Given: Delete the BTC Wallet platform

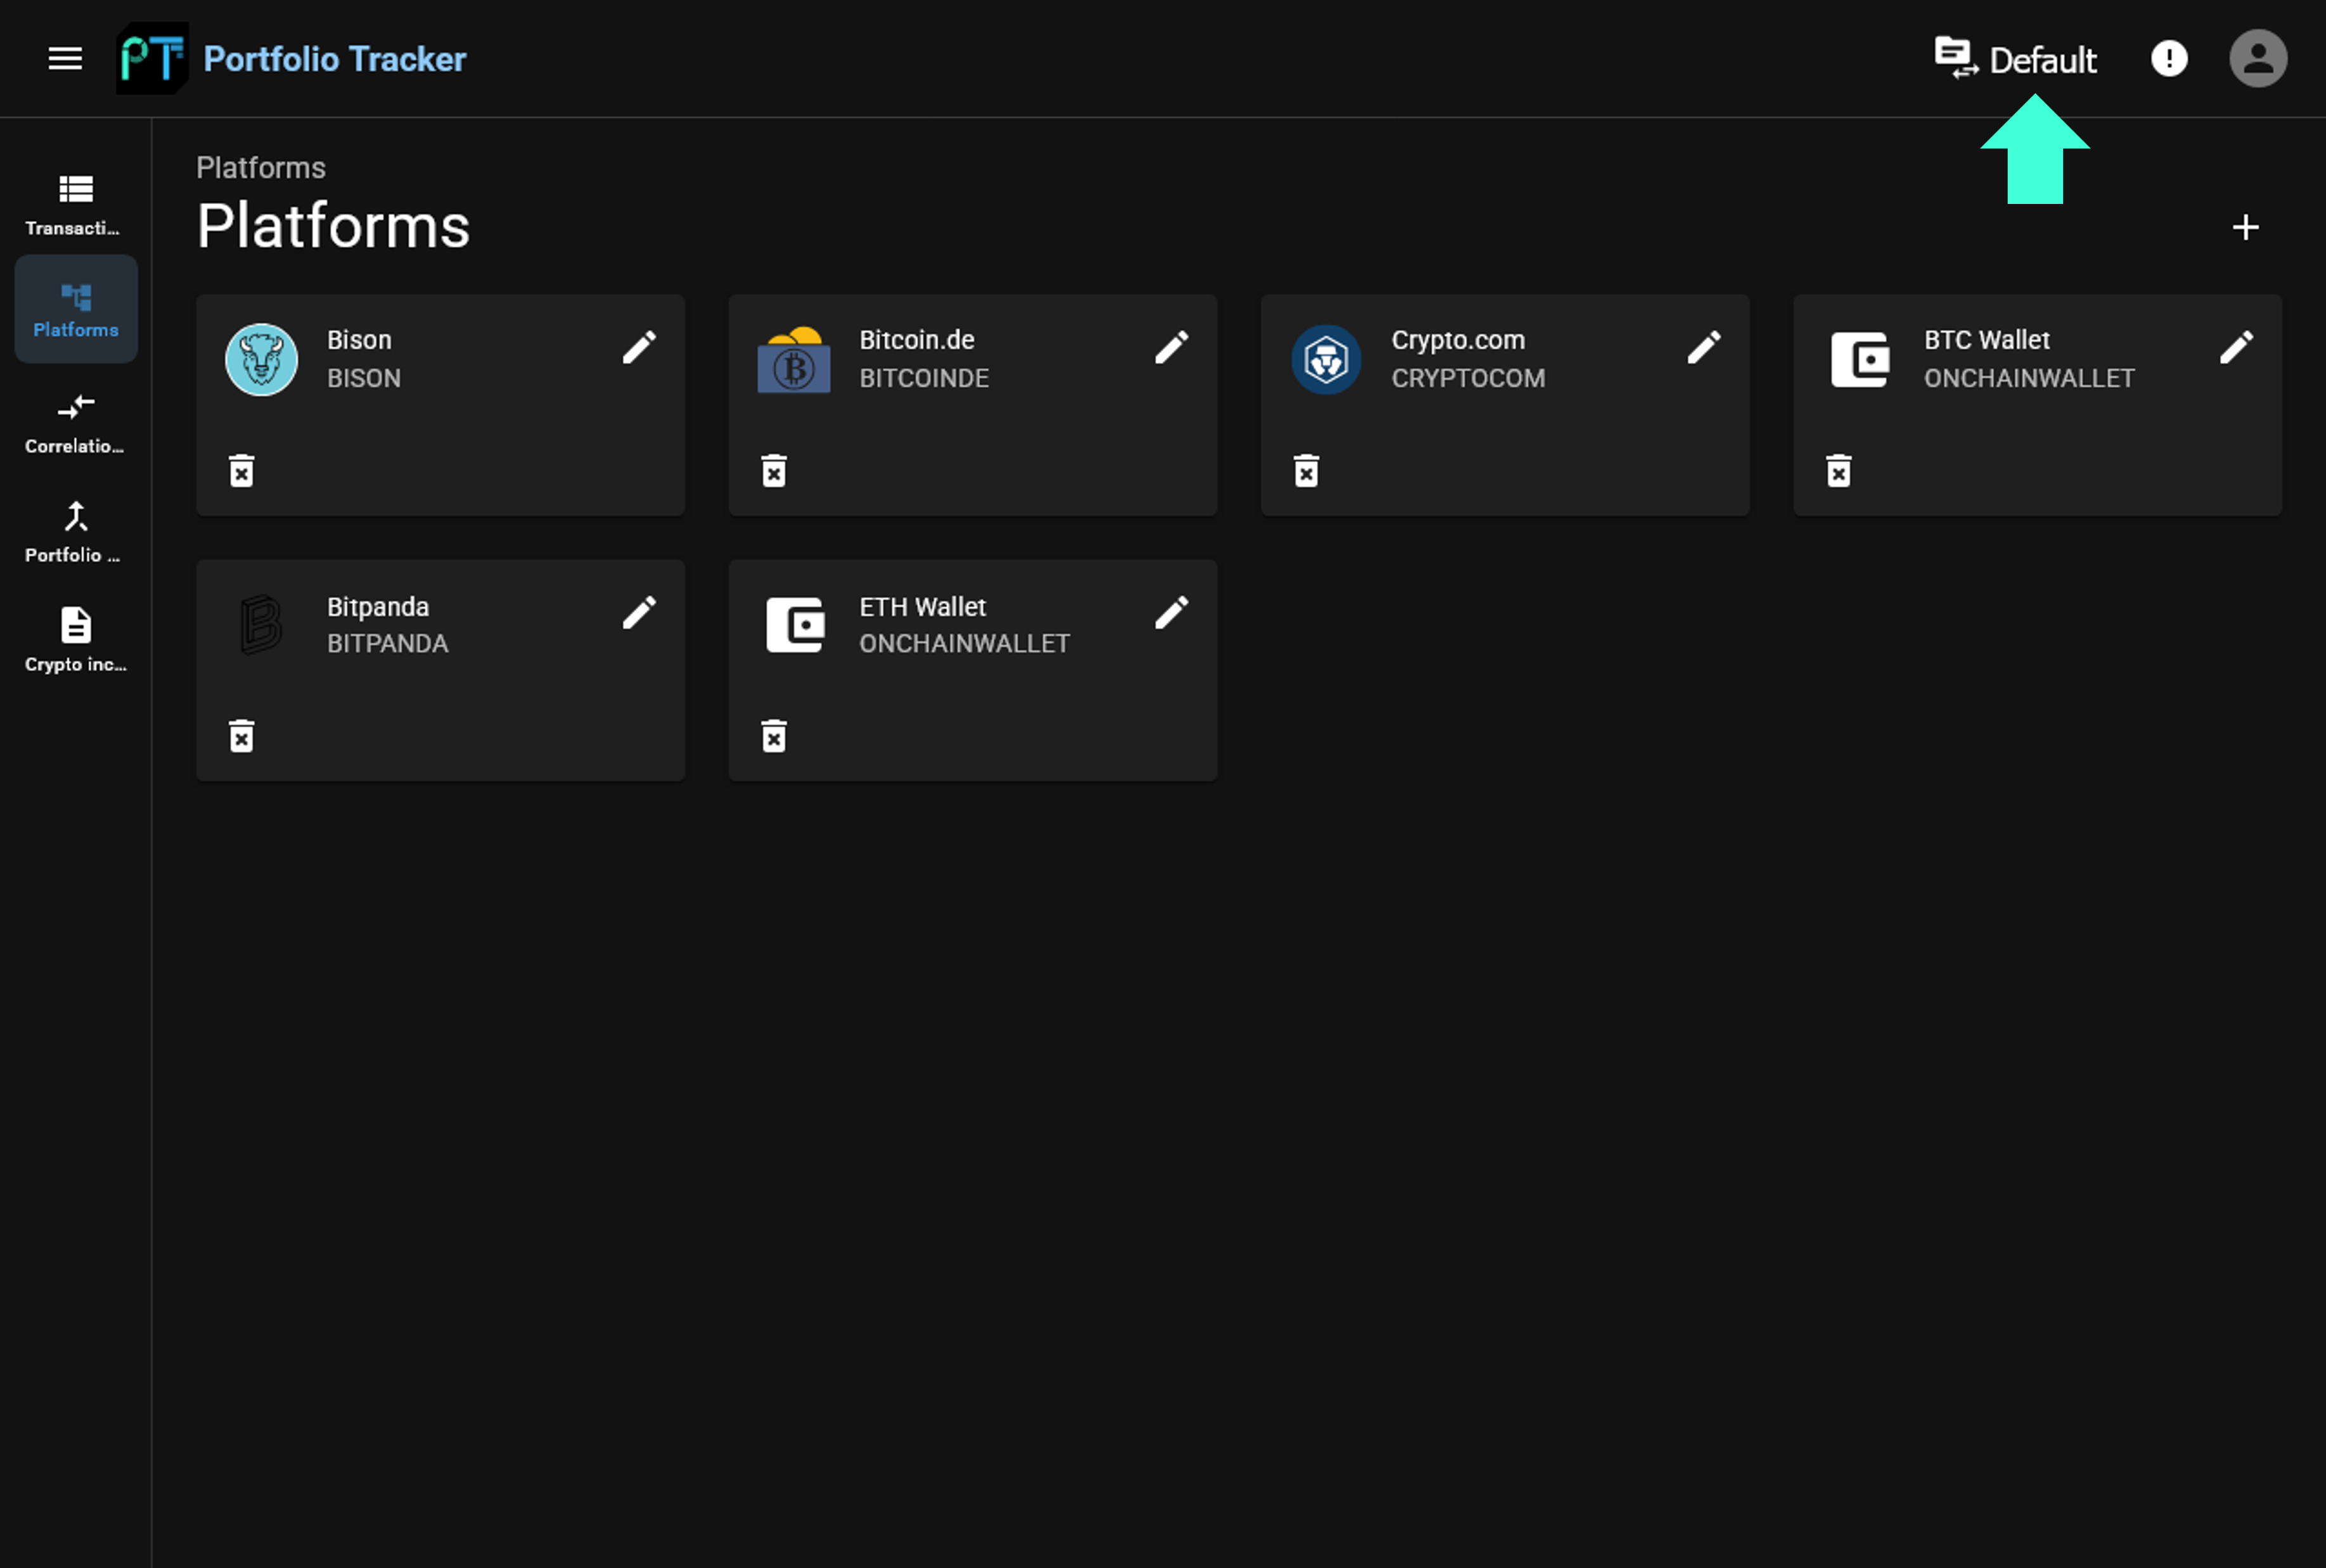Looking at the screenshot, I should coord(1839,470).
